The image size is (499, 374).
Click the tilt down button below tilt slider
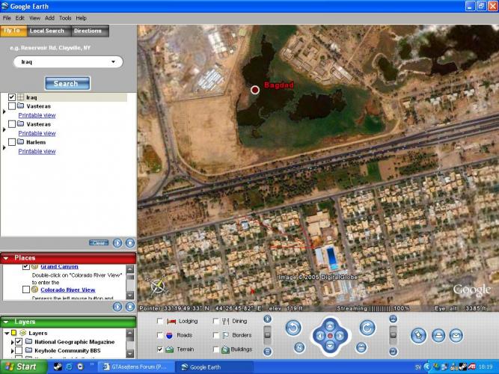(x=394, y=352)
